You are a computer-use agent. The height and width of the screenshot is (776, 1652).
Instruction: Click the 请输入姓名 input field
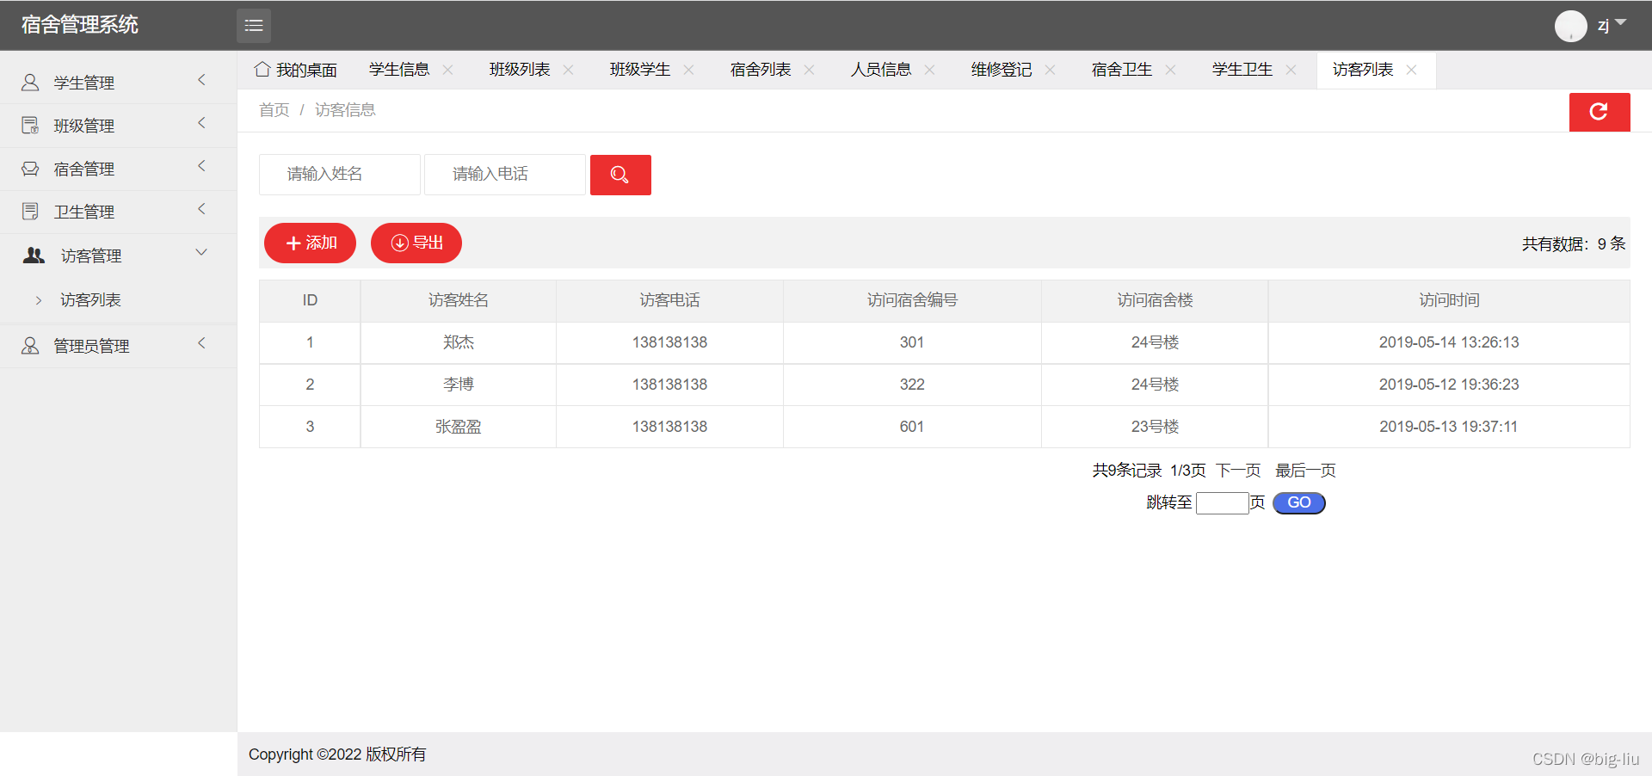coord(340,175)
